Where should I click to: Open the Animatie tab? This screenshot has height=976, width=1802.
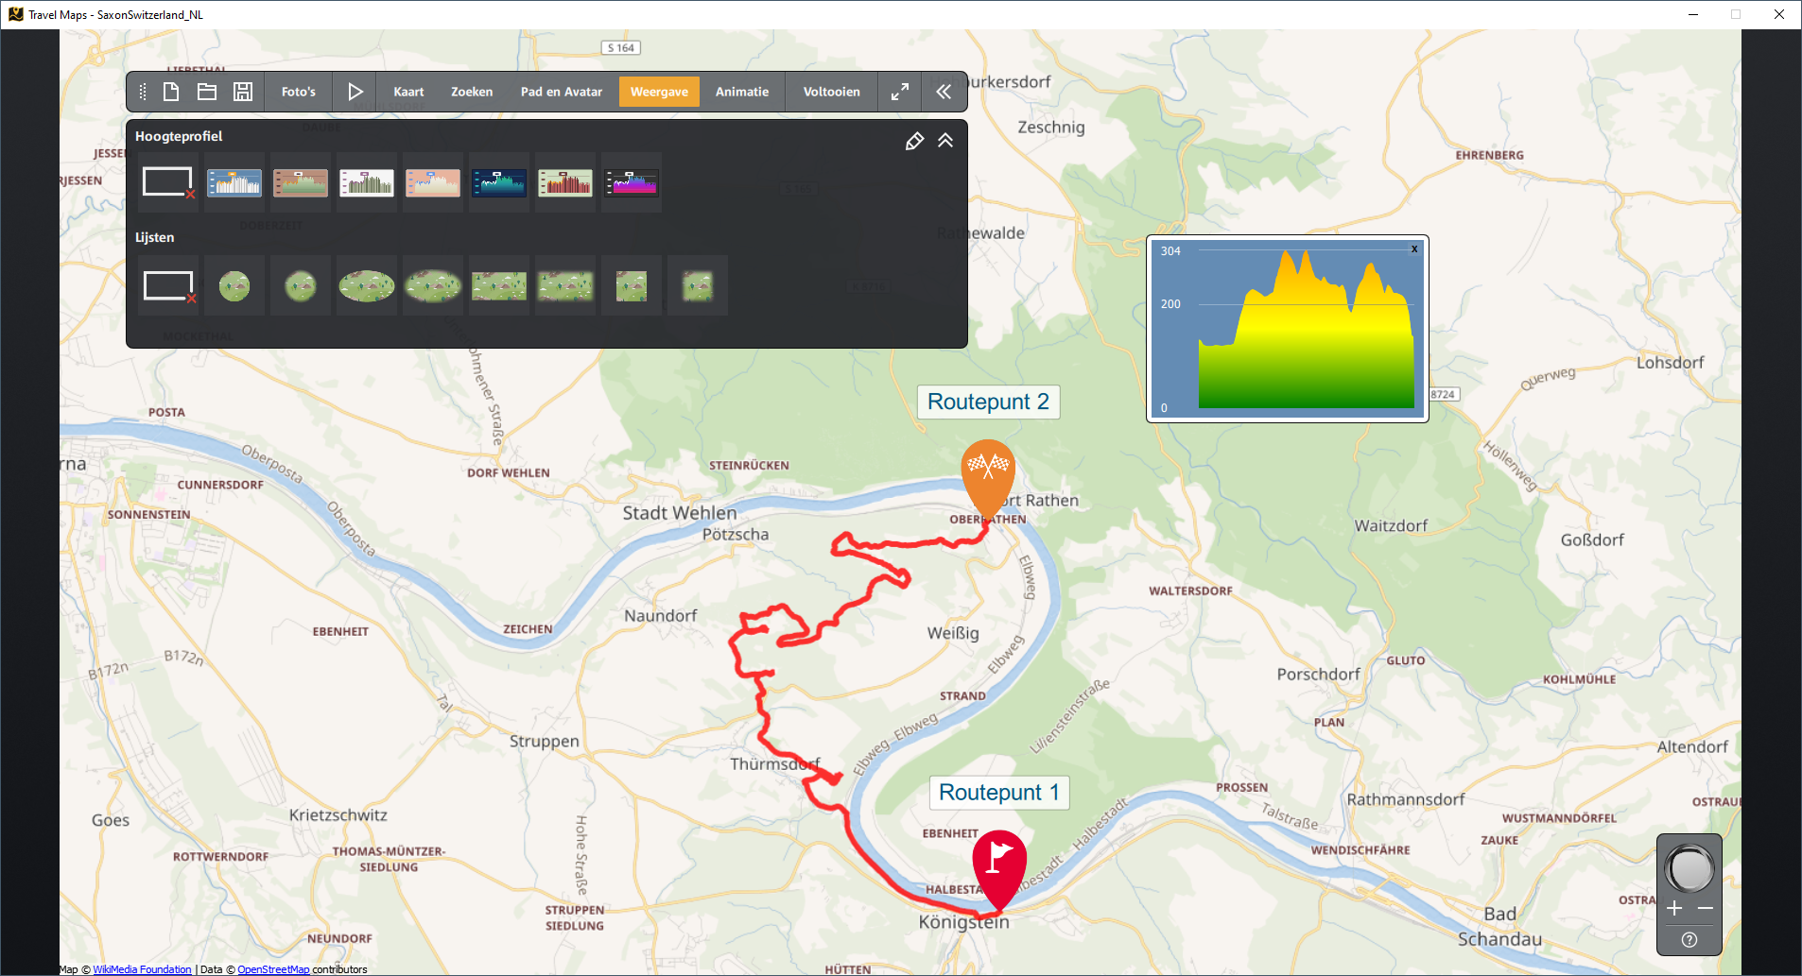click(741, 92)
